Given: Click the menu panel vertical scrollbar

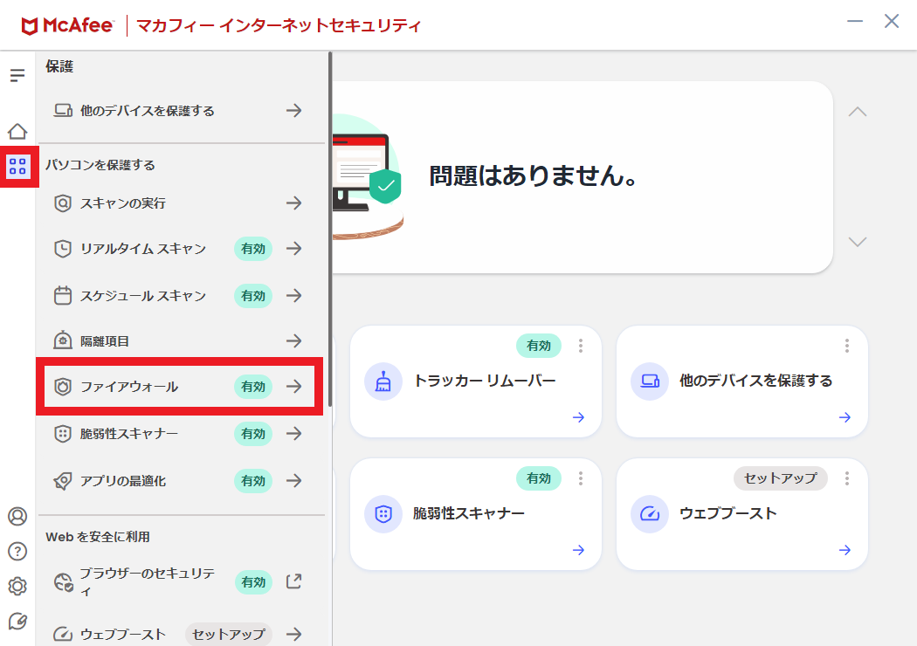Looking at the screenshot, I should point(330,230).
